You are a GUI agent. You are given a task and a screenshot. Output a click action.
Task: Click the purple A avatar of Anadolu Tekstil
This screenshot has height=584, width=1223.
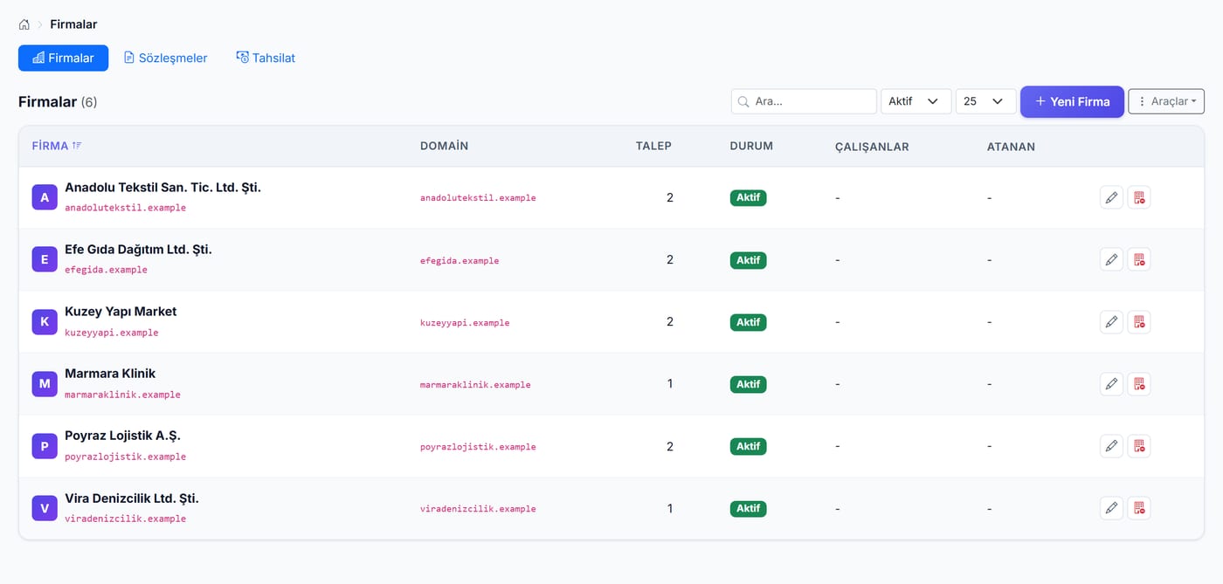[45, 197]
